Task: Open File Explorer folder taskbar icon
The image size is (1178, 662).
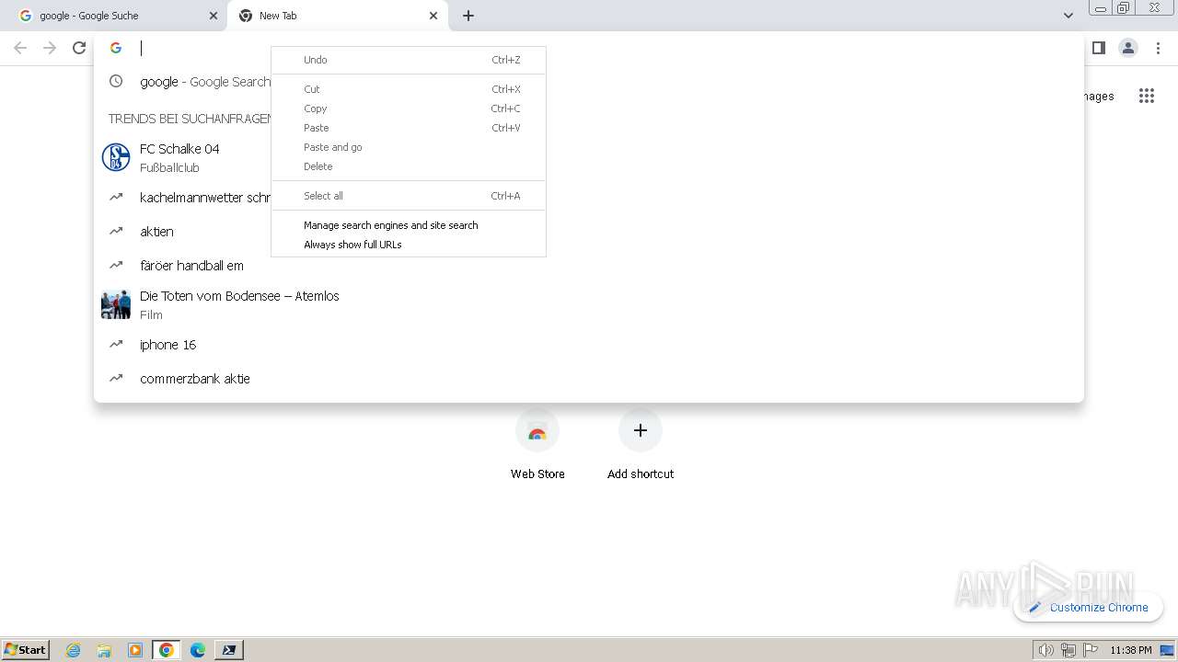Action: (104, 650)
